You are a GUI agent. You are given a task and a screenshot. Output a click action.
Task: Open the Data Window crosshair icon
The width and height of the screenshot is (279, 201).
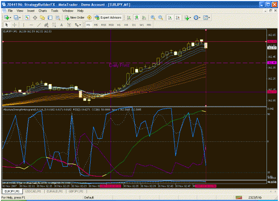[35, 17]
